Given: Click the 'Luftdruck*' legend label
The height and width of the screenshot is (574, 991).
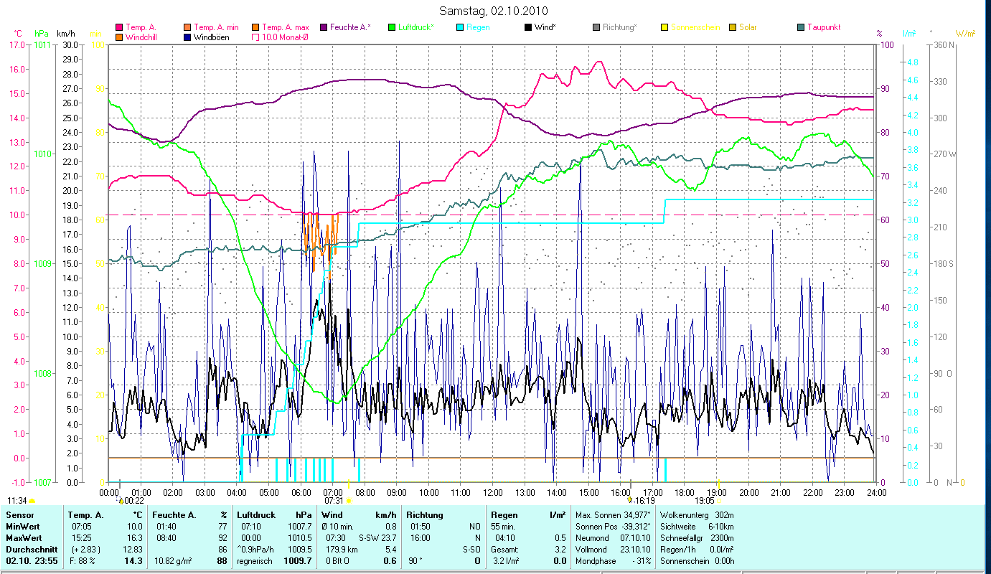Looking at the screenshot, I should coord(416,27).
